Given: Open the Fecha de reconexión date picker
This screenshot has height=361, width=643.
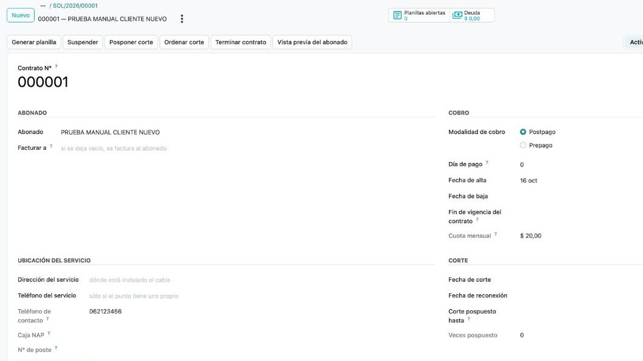Looking at the screenshot, I should point(581,295).
